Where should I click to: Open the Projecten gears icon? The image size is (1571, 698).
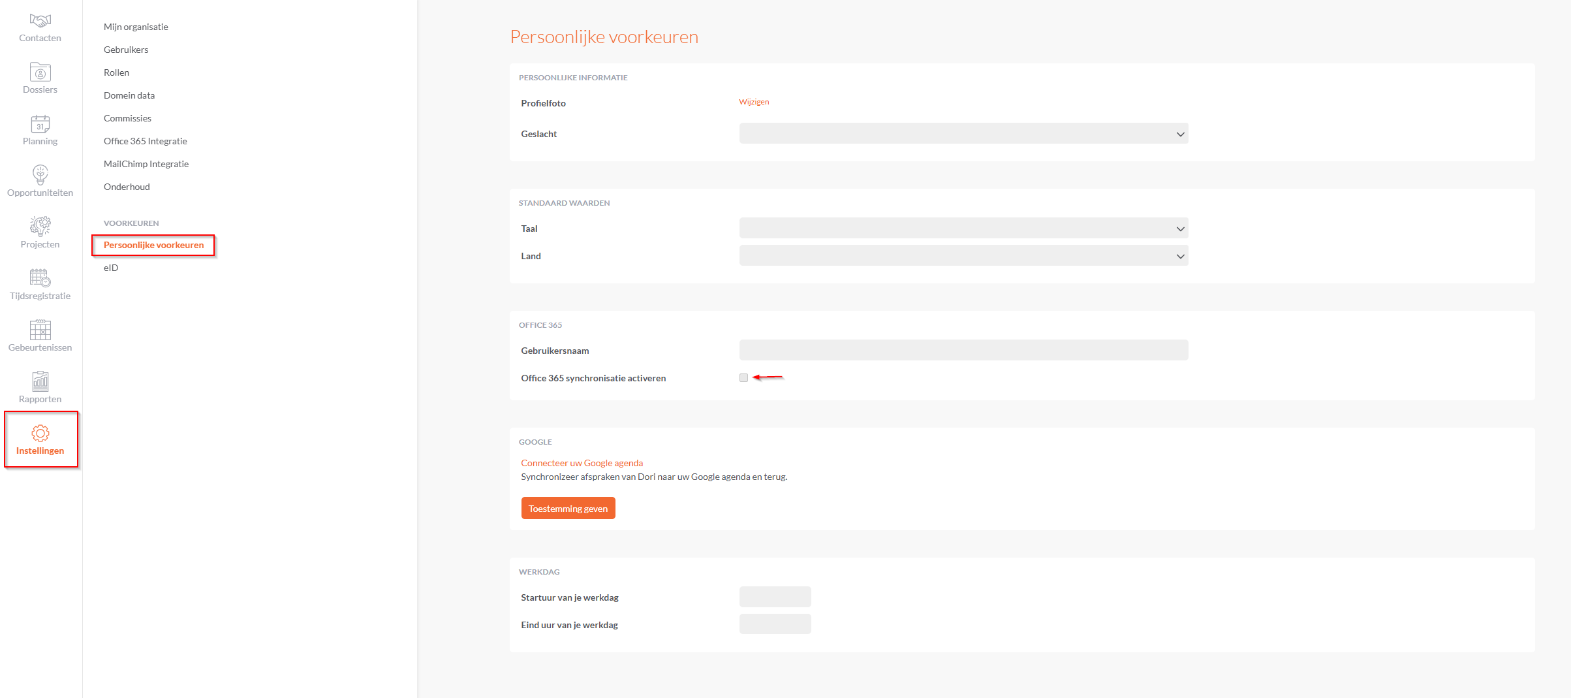tap(40, 226)
